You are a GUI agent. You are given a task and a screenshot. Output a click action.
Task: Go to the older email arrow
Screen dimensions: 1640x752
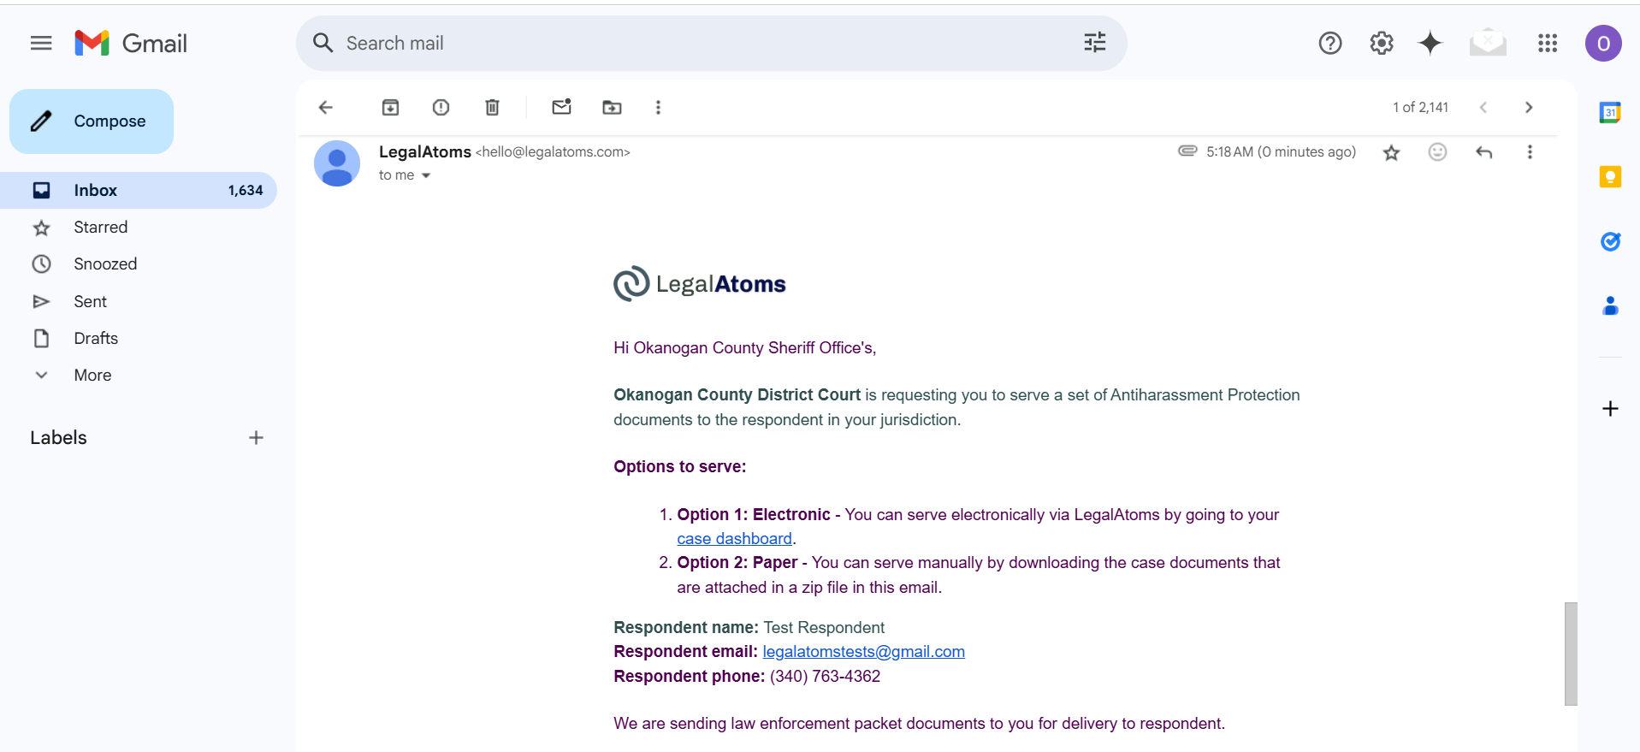coord(1529,107)
